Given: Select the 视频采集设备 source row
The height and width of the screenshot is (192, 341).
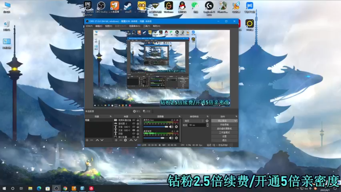Looking at the screenshot, I should tap(125, 120).
